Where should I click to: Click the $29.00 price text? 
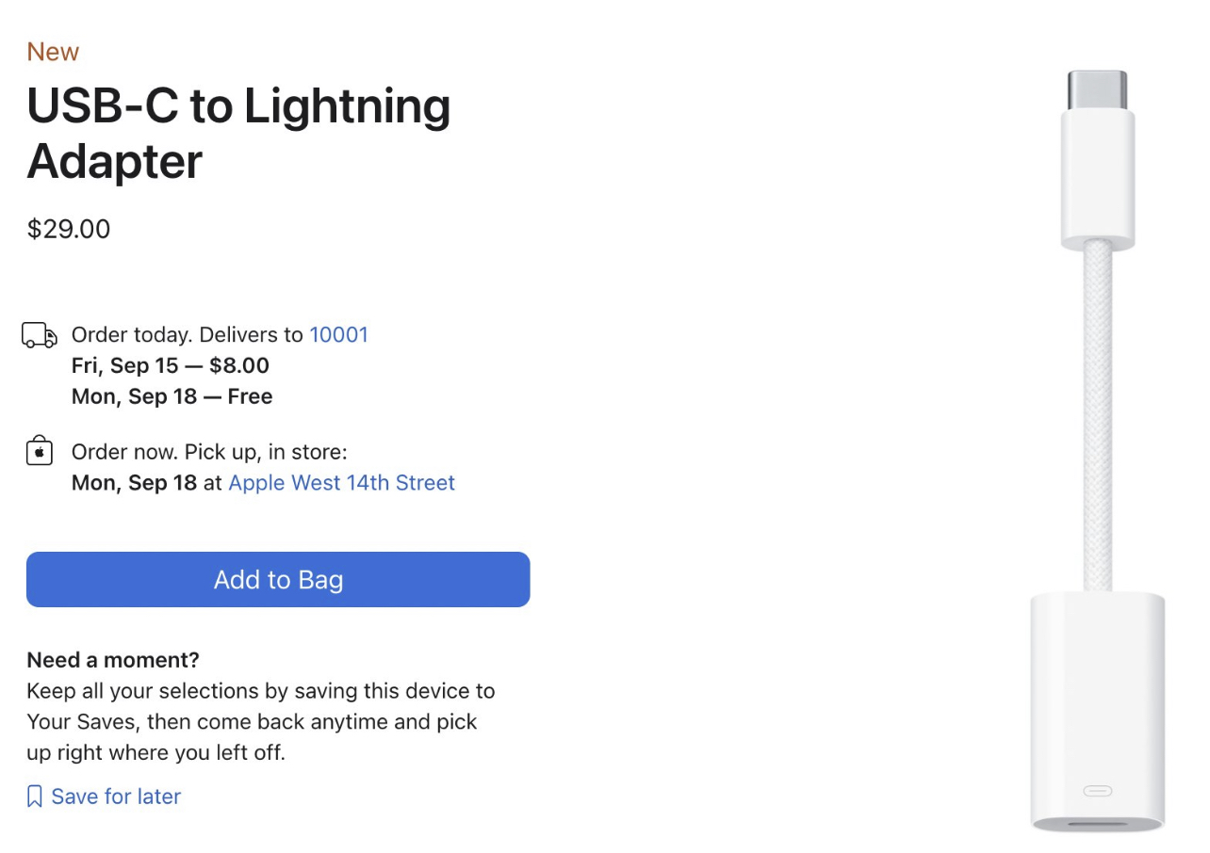pyautogui.click(x=69, y=229)
